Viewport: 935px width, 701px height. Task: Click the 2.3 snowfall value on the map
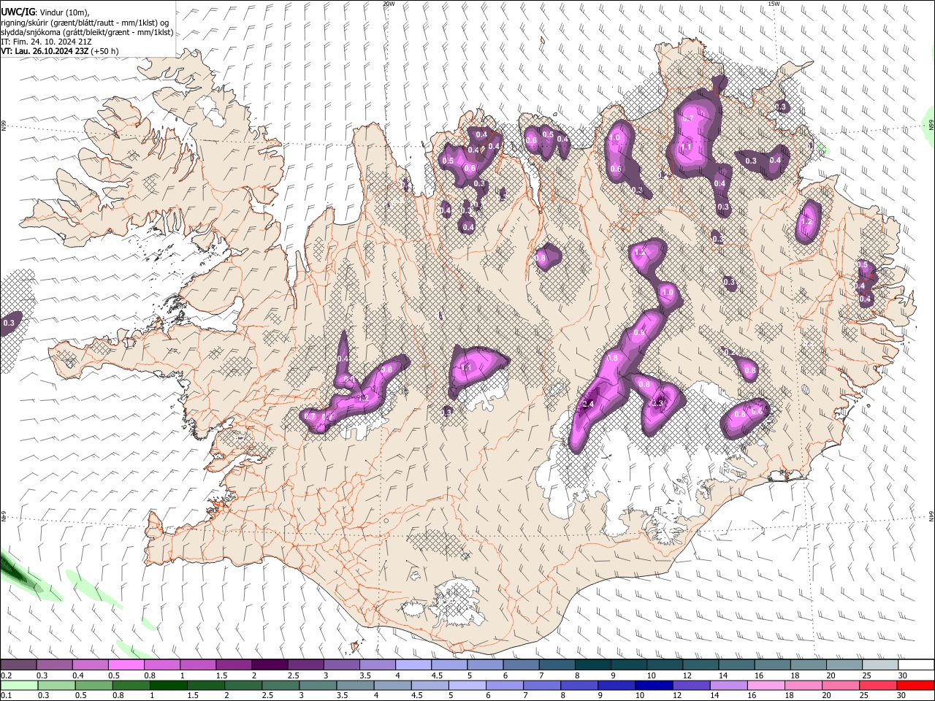click(657, 403)
